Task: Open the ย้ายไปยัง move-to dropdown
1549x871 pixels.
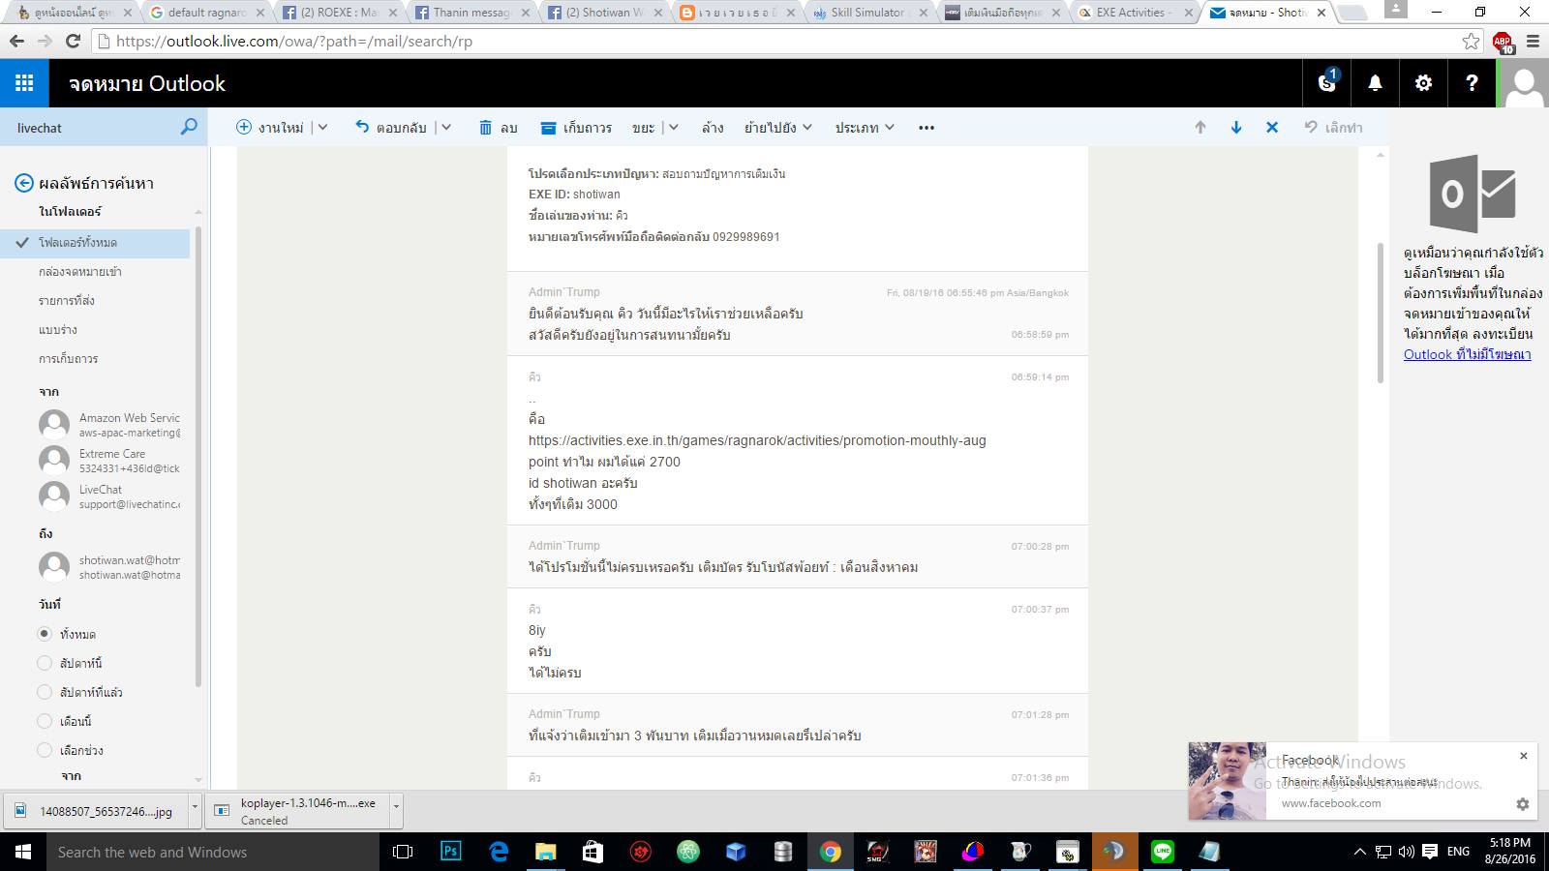Action: coord(778,127)
